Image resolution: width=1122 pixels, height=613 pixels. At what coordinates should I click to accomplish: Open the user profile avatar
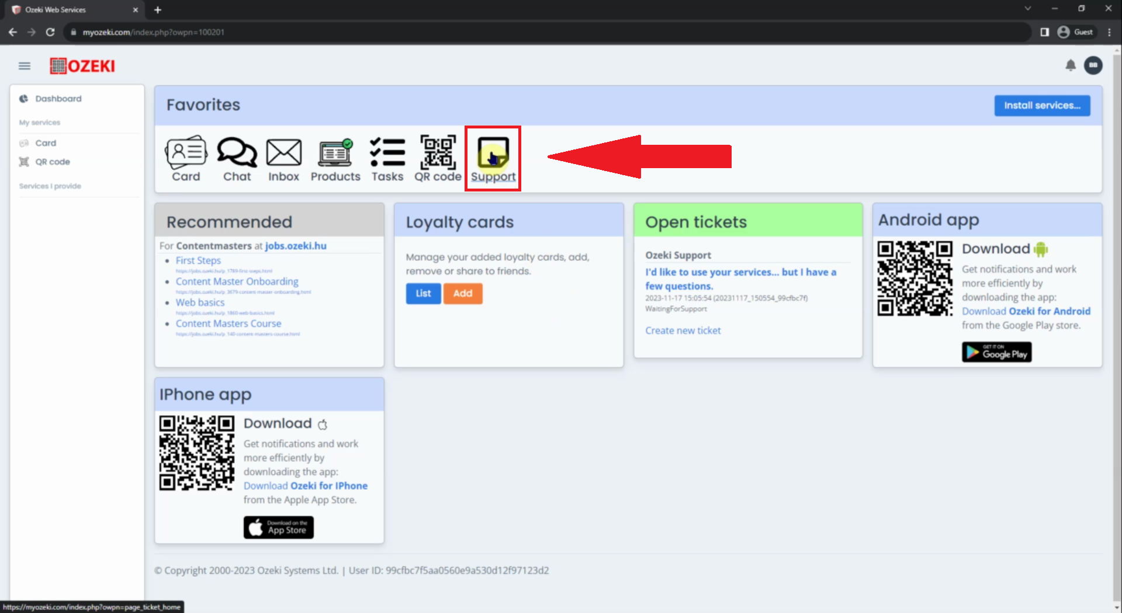coord(1093,65)
